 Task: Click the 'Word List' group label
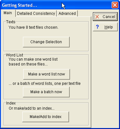point(15,55)
